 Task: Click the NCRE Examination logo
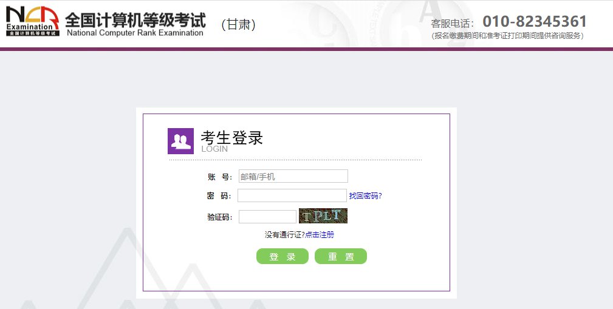pyautogui.click(x=33, y=22)
